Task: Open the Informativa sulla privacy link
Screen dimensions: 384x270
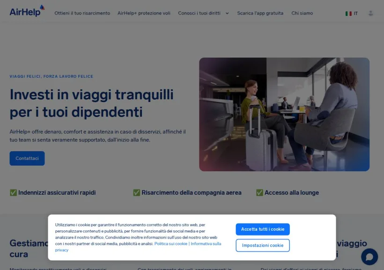Action: point(206,244)
